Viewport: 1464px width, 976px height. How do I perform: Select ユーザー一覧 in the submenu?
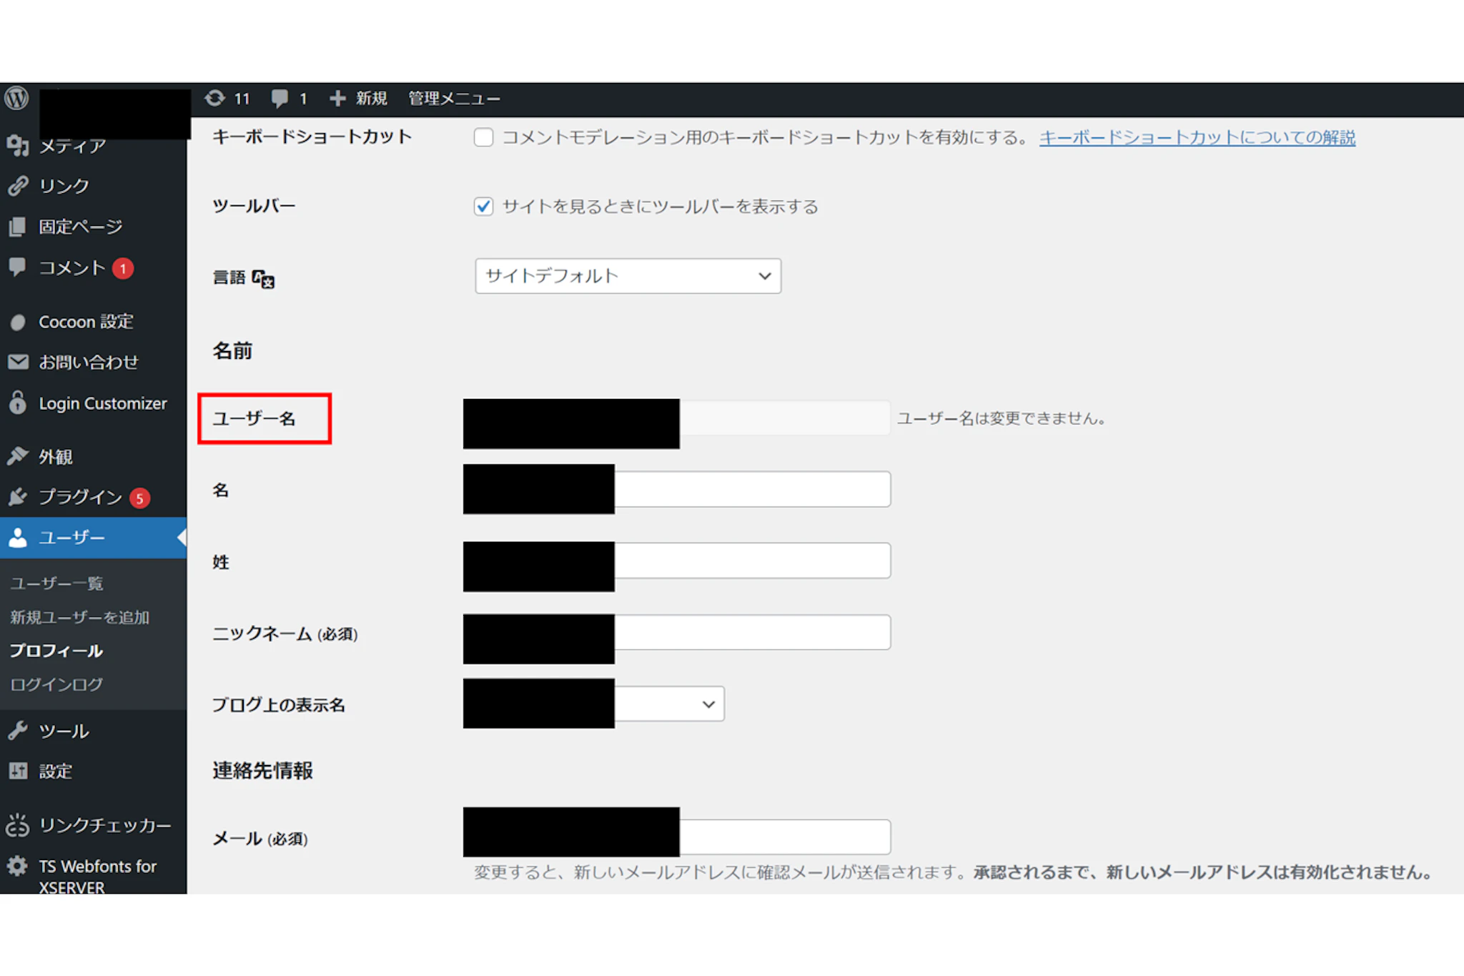coord(56,583)
